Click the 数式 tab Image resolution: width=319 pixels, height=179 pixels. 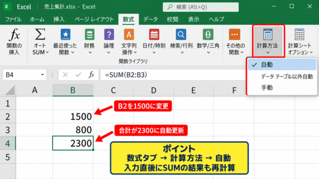pos(129,19)
